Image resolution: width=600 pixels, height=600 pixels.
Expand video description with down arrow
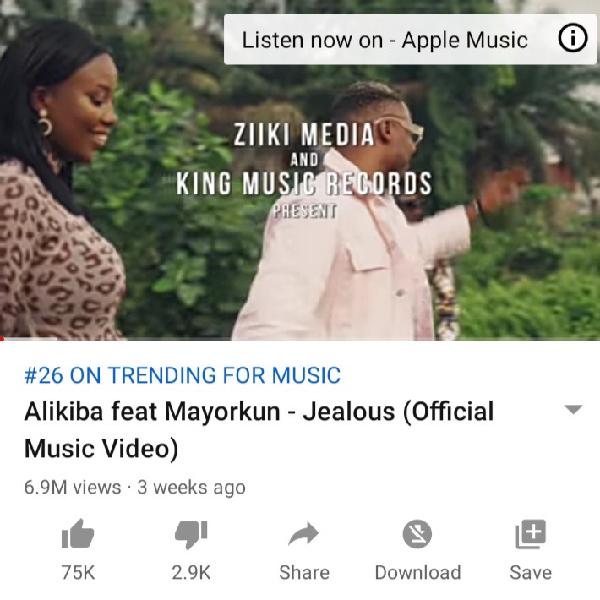tap(573, 410)
